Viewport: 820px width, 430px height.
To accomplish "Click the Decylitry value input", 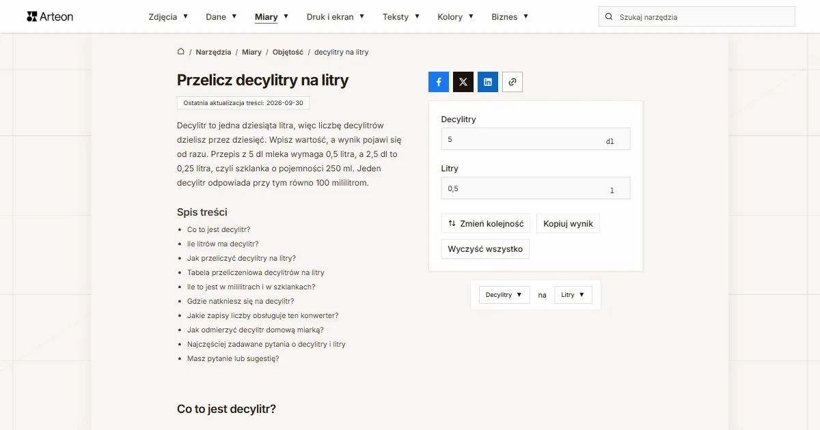I will [x=536, y=139].
